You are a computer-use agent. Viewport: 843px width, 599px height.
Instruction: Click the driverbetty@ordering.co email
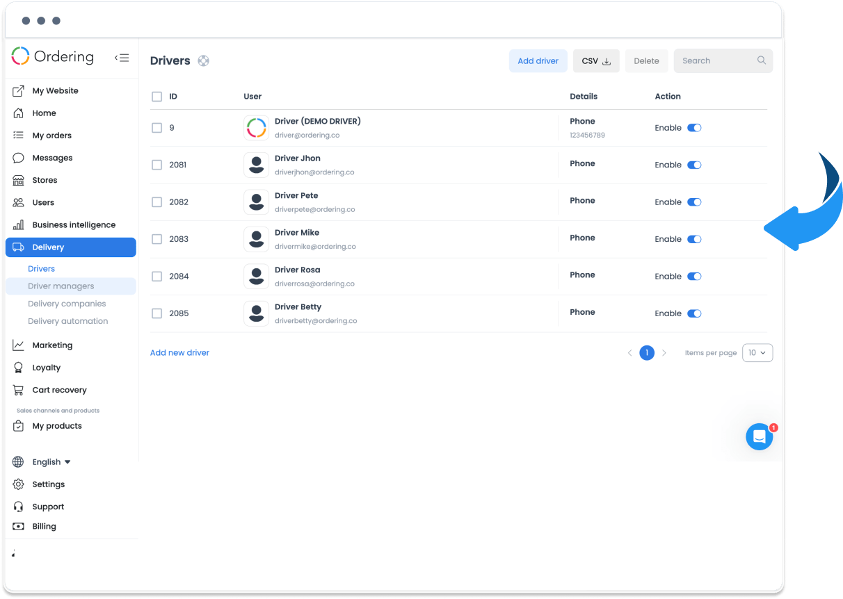point(316,321)
